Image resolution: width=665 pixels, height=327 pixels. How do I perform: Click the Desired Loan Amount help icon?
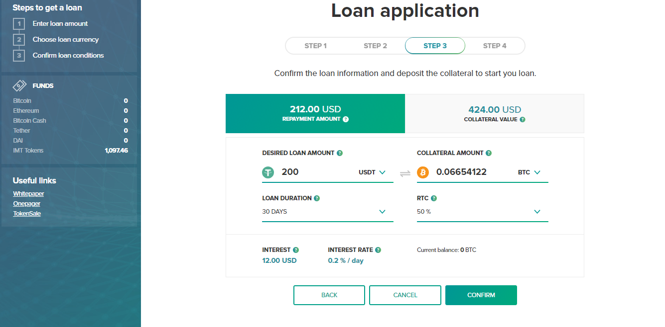(340, 153)
